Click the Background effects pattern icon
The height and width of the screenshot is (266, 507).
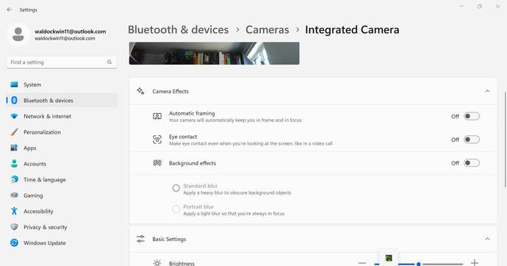(x=157, y=163)
